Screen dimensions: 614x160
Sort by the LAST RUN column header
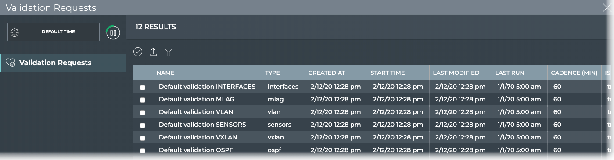[510, 73]
